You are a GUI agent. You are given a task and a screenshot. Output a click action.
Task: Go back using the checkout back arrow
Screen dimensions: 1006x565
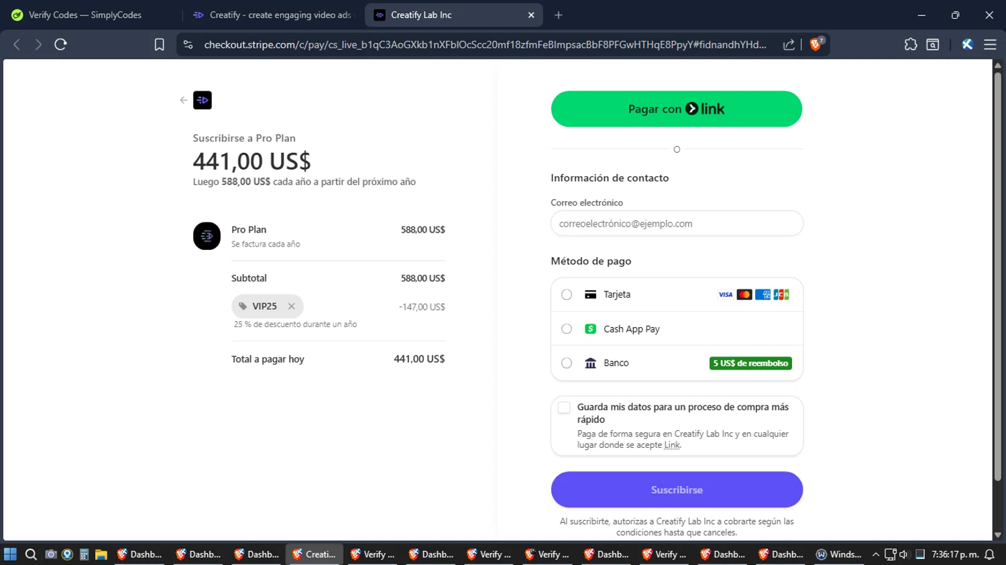pos(184,101)
